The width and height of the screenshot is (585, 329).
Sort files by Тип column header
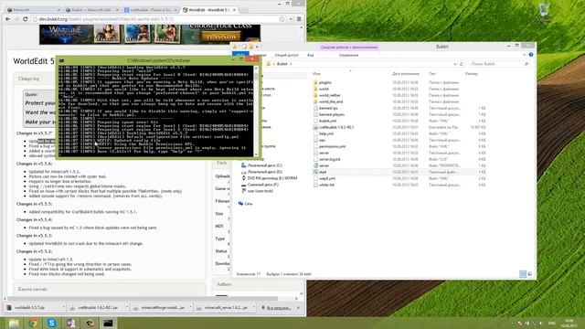pyautogui.click(x=432, y=74)
